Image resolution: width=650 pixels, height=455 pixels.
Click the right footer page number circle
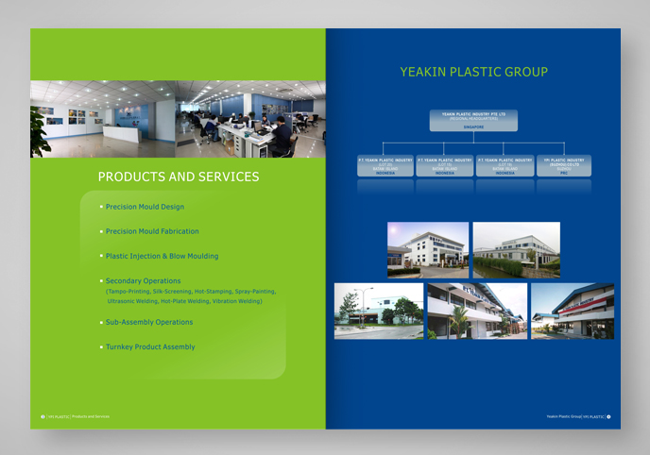tap(608, 417)
